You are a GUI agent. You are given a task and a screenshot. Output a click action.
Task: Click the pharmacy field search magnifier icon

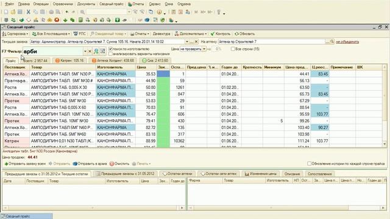[x=332, y=42]
